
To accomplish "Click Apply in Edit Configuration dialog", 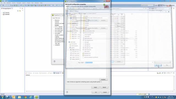I will point(95,87).
